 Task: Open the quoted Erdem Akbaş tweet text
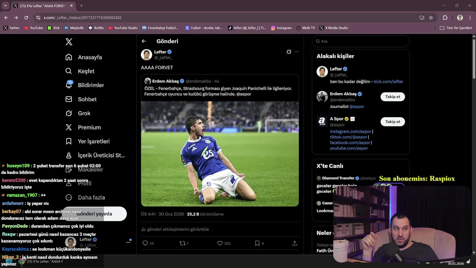pos(218,91)
